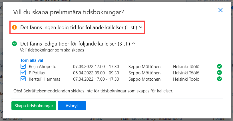The height and width of the screenshot is (121, 233).
Task: Click green status icon for Reija Ahopelto
Action: coord(219,66)
